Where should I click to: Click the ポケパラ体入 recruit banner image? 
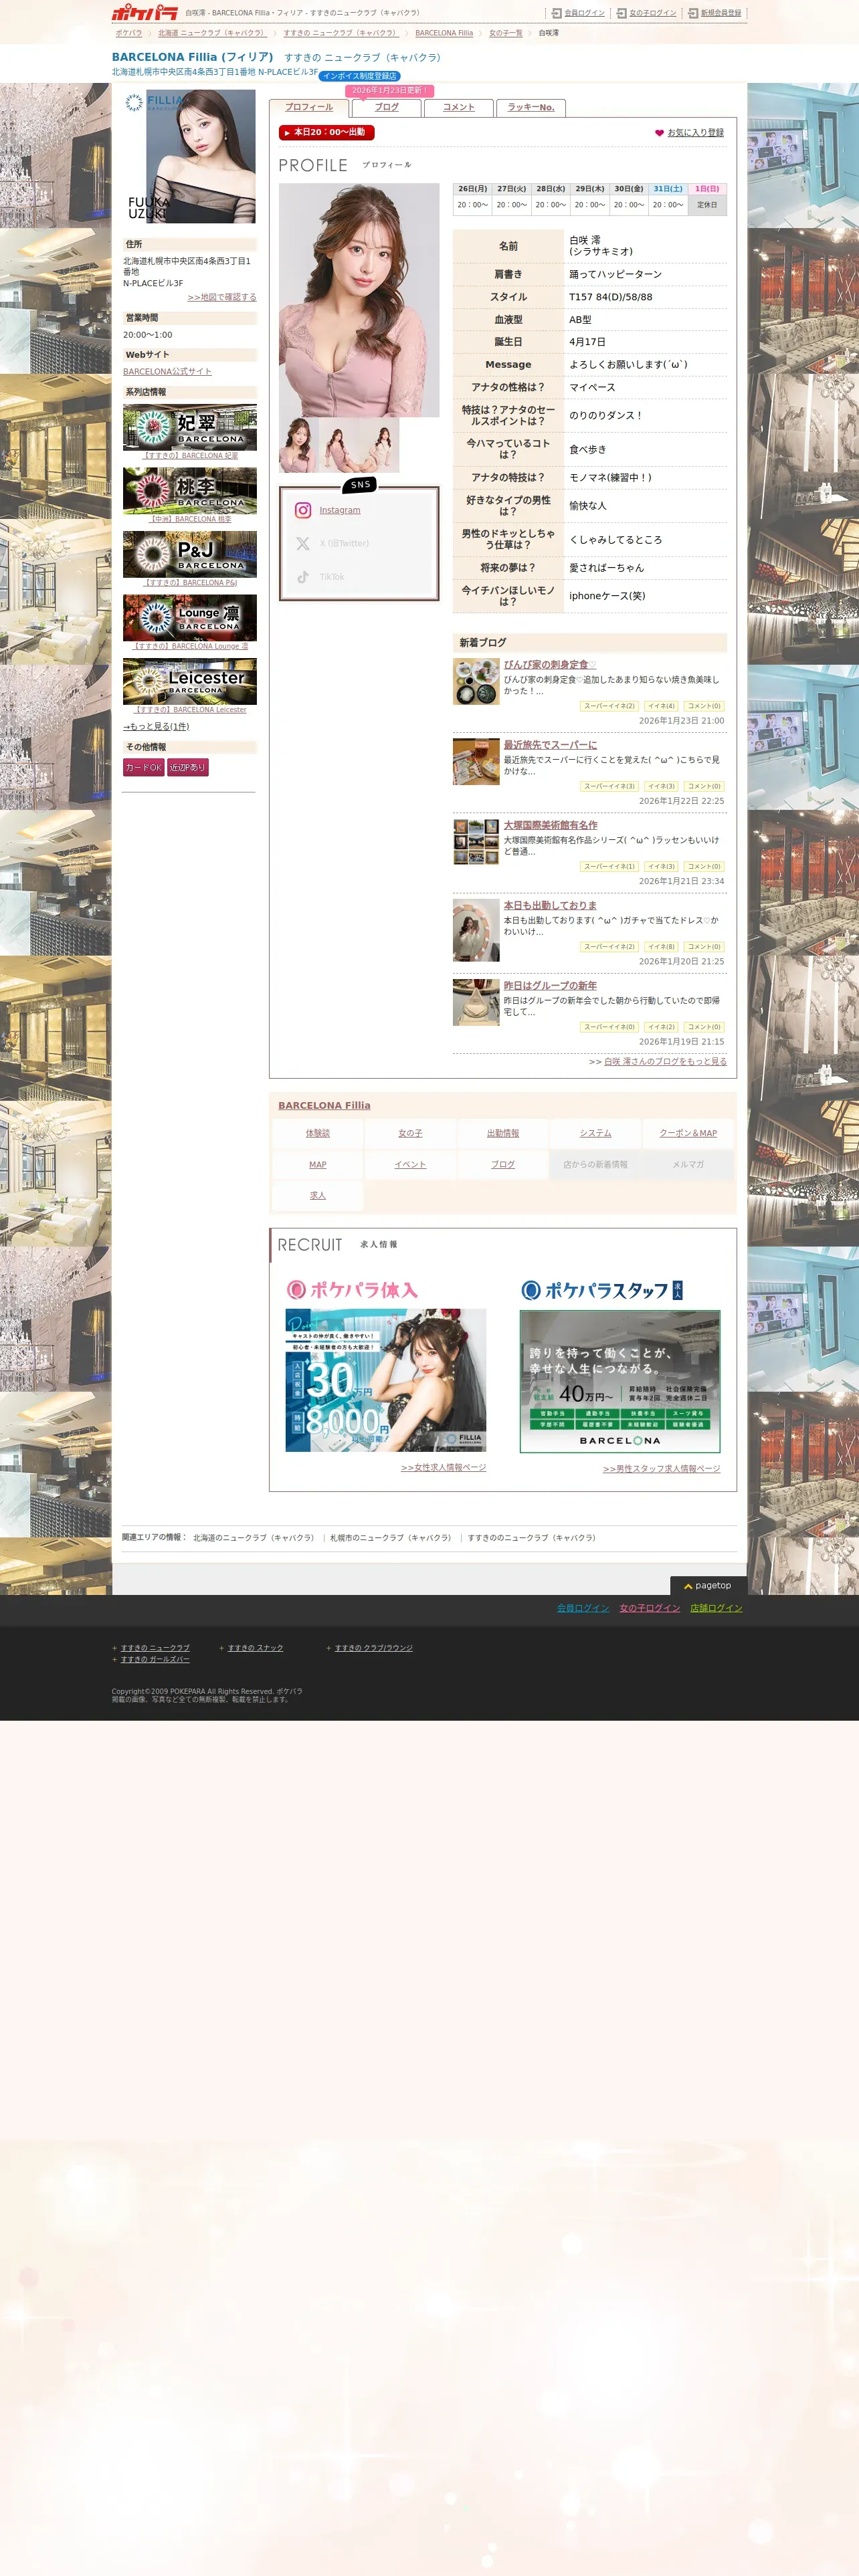386,1380
